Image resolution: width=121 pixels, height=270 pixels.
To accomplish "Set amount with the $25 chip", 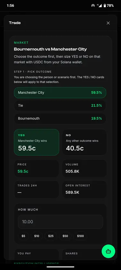I will point(51,236).
